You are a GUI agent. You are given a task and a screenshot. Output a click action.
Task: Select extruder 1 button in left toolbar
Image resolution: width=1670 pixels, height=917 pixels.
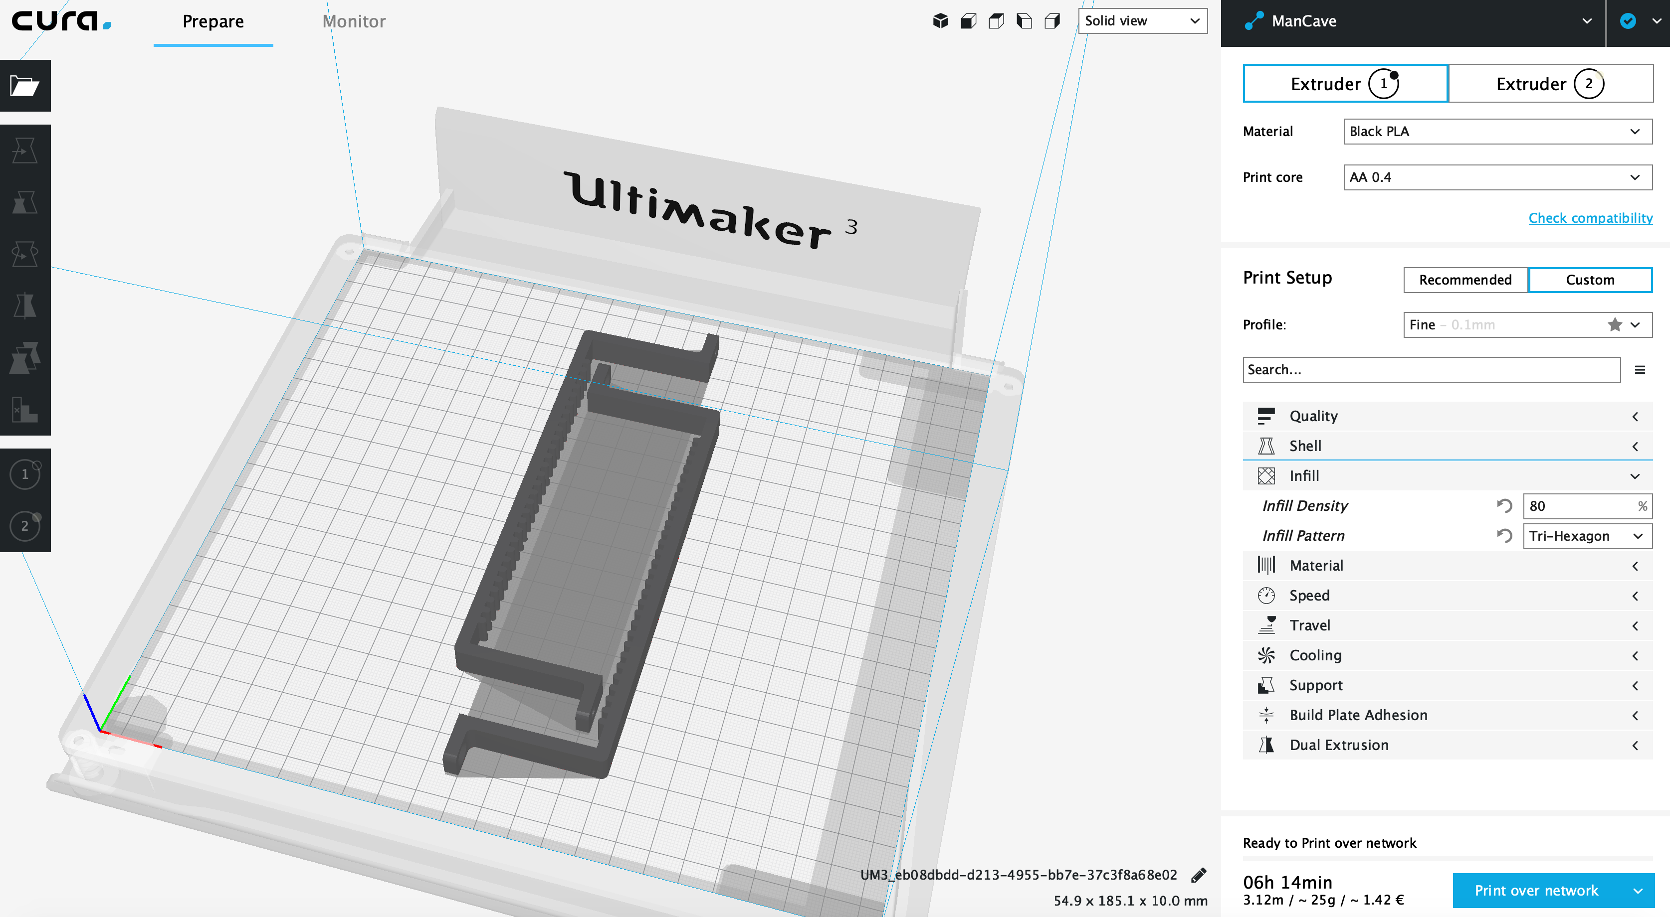(24, 474)
